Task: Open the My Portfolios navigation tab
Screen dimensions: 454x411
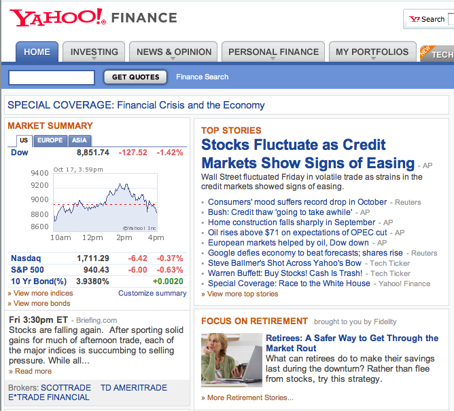Action: [372, 52]
